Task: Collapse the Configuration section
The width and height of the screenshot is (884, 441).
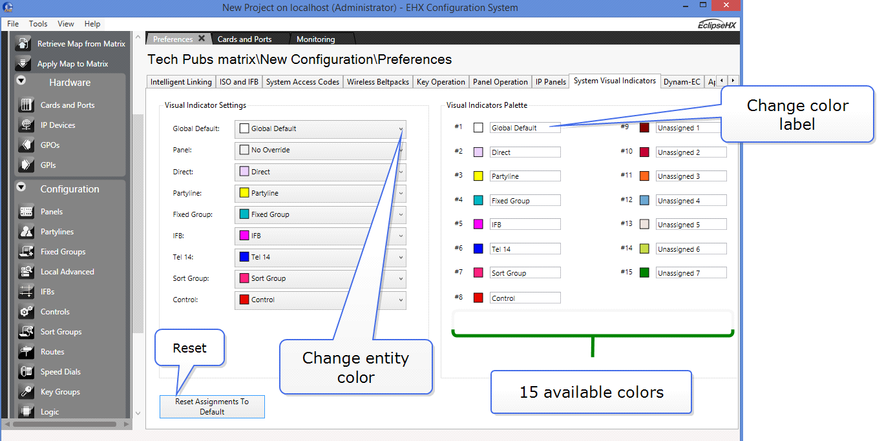Action: tap(21, 187)
